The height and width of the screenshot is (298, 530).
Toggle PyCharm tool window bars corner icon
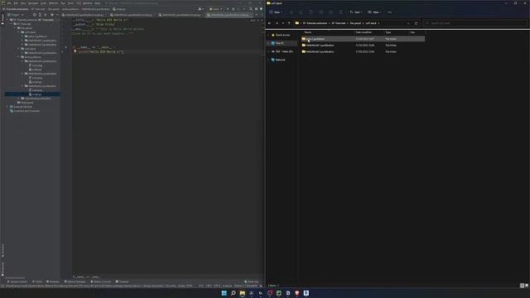tap(2, 286)
